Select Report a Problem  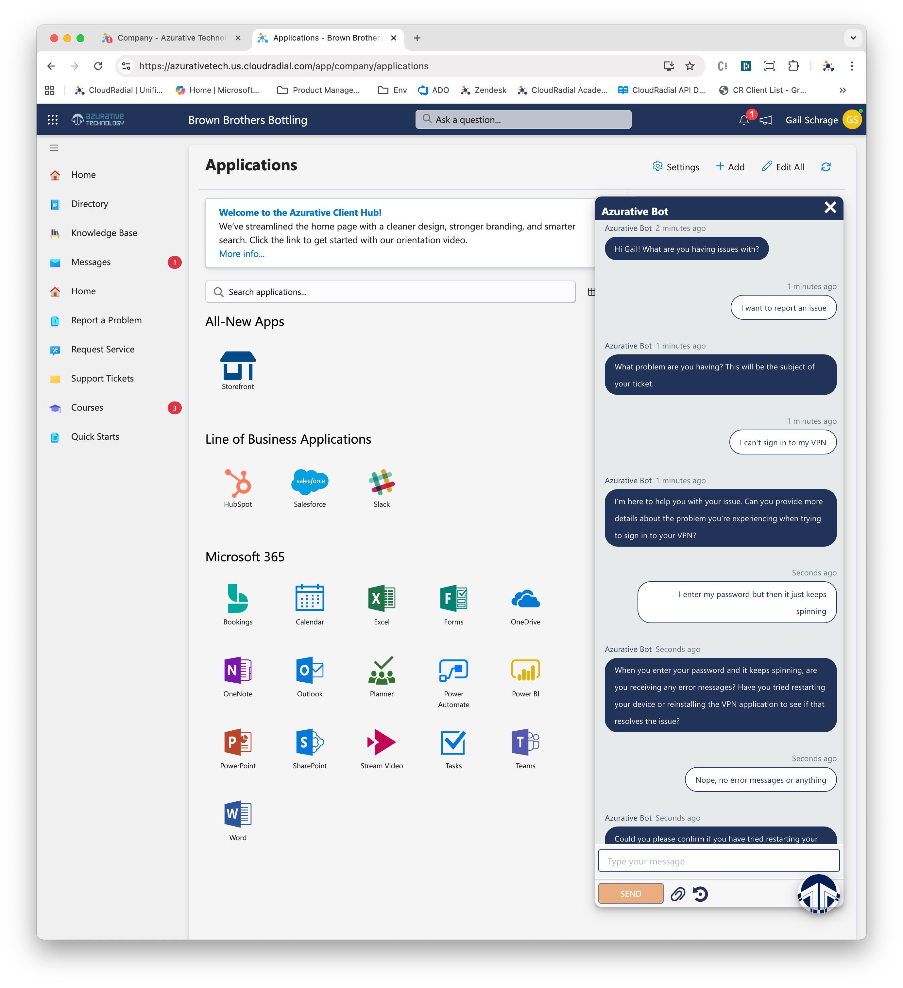point(106,320)
